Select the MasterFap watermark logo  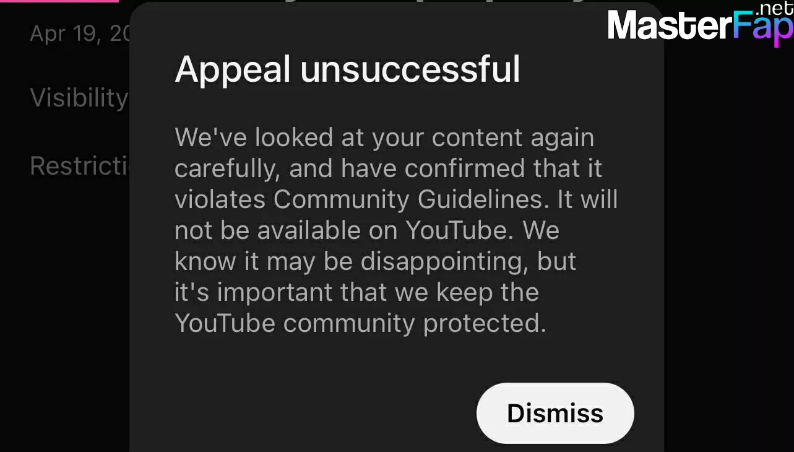click(699, 26)
